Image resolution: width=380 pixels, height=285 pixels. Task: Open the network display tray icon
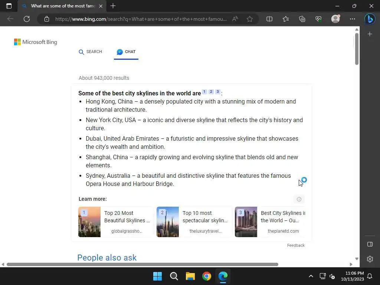pyautogui.click(x=322, y=276)
